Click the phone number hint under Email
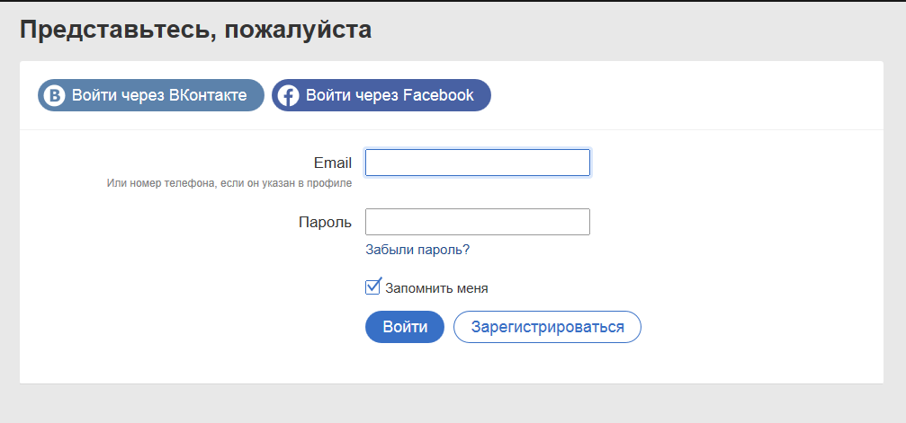 229,183
